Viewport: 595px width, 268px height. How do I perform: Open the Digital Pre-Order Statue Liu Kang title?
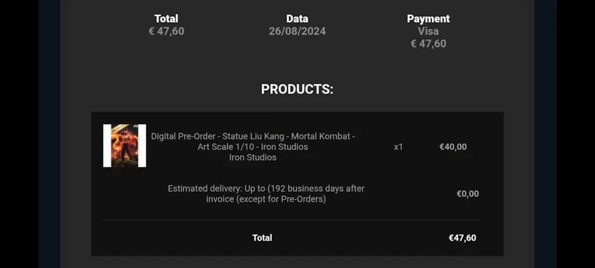pyautogui.click(x=253, y=136)
